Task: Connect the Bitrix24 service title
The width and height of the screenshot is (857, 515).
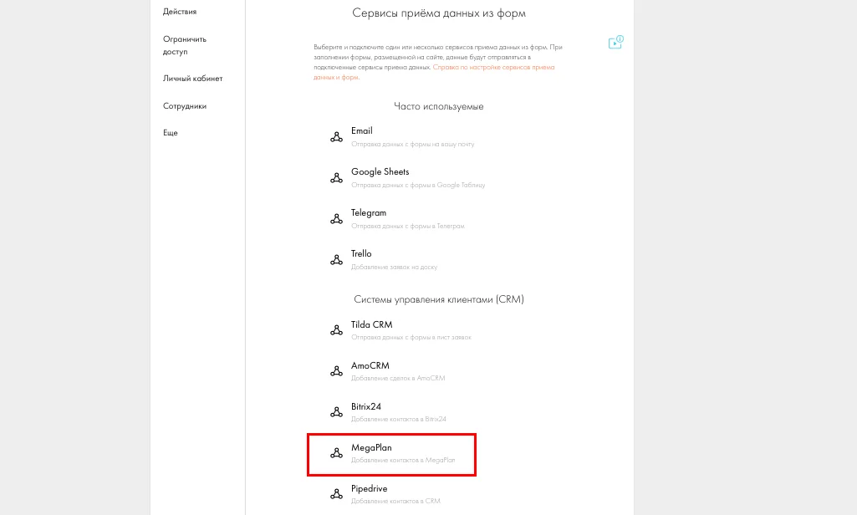Action: 366,406
